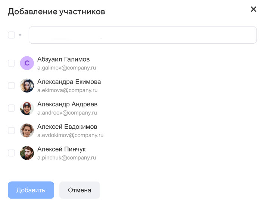Expand the dropdown arrow beside select-all checkbox
The height and width of the screenshot is (206, 265).
click(x=20, y=35)
